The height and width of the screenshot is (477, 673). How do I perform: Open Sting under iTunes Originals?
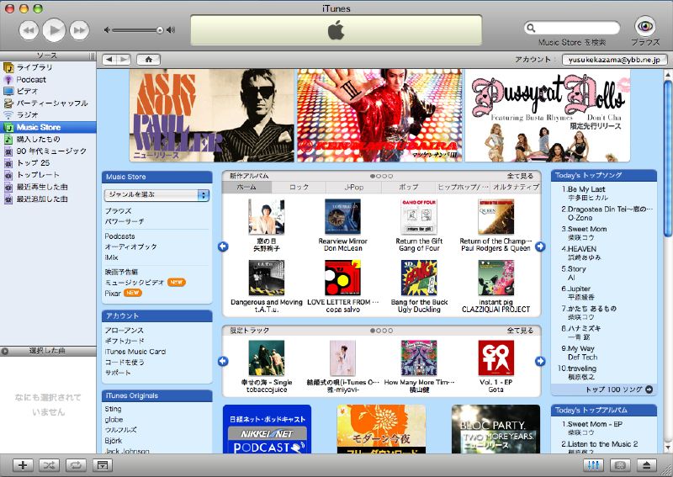click(x=114, y=409)
